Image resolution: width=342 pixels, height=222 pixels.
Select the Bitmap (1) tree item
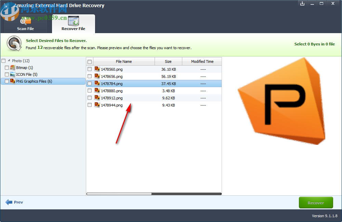tap(24, 68)
